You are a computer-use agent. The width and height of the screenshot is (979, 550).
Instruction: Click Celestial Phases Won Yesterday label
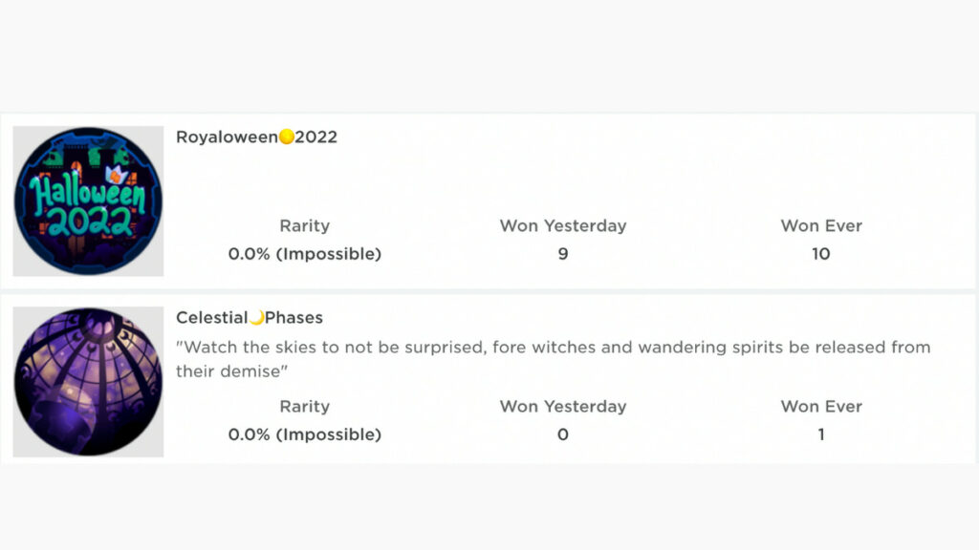pyautogui.click(x=563, y=407)
